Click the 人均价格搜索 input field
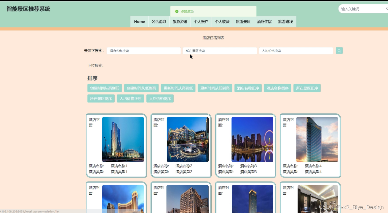 (296, 51)
